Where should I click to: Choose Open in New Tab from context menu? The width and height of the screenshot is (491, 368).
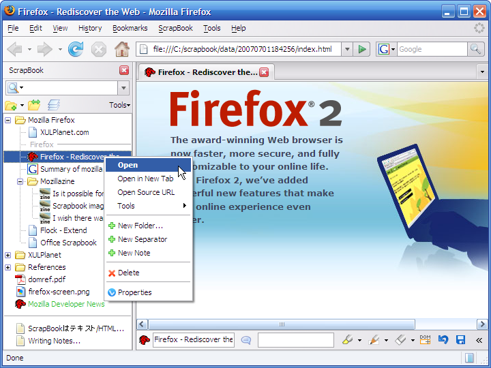(x=145, y=179)
